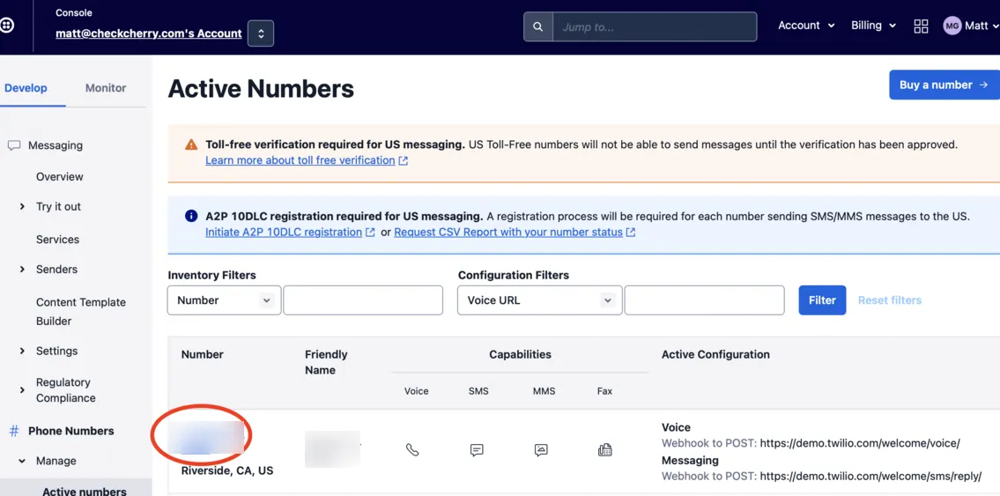
Task: Select Active numbers in sidebar
Action: (x=85, y=491)
